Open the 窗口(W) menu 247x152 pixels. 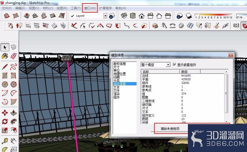click(x=90, y=8)
